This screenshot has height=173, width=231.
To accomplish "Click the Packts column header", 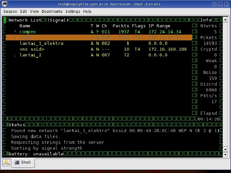I will (x=121, y=26).
